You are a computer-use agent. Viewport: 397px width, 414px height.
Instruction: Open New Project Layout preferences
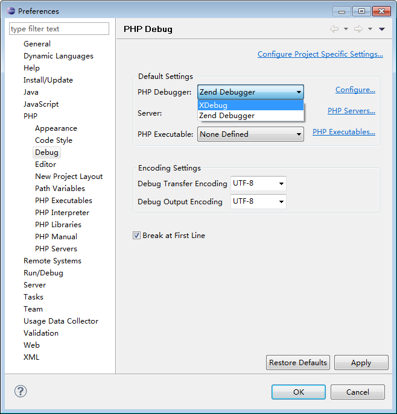tap(69, 177)
